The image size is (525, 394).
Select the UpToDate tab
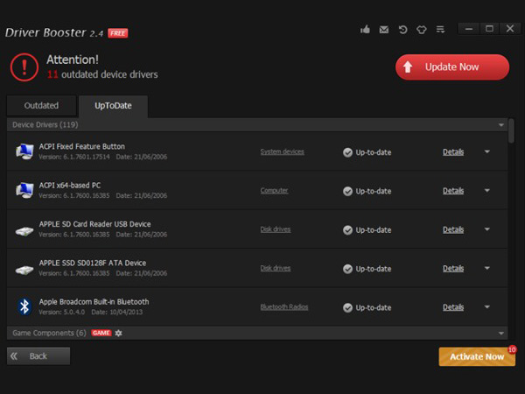pyautogui.click(x=113, y=106)
